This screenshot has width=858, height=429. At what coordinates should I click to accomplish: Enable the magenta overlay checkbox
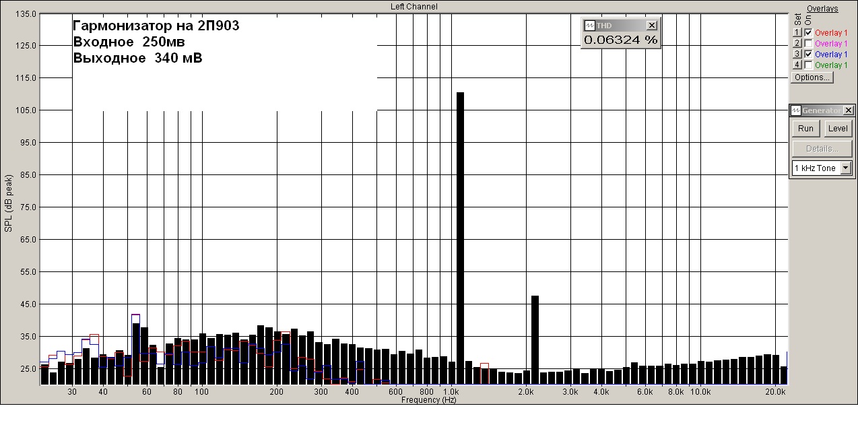point(808,43)
